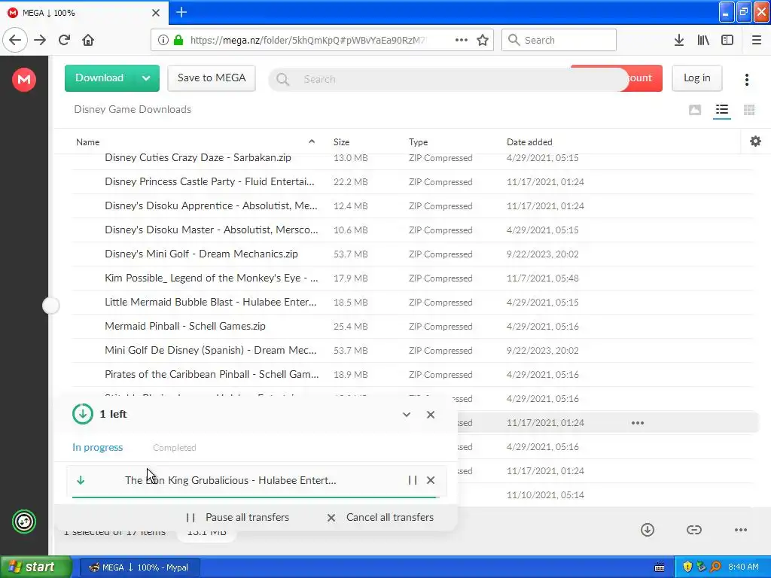Cancel all transfers
Image resolution: width=771 pixels, height=578 pixels.
[x=380, y=517]
